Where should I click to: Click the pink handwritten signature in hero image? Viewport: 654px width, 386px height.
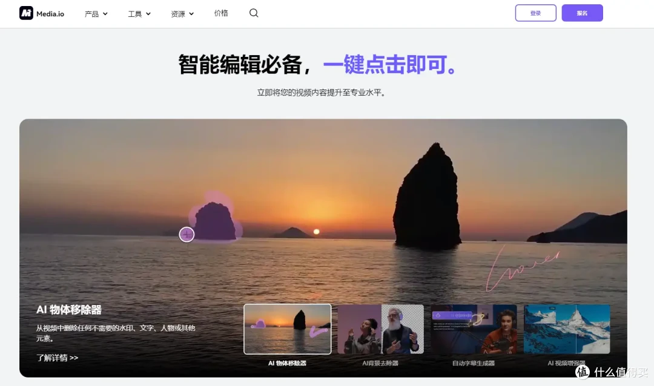[x=521, y=266]
